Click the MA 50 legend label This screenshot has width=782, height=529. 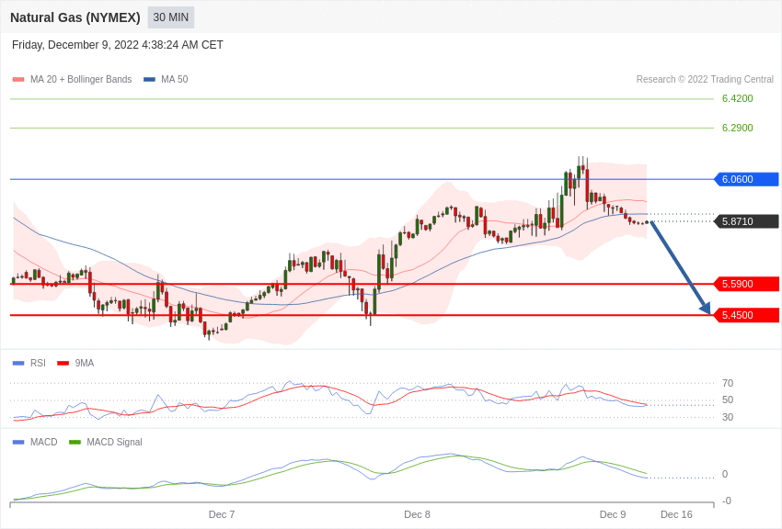pyautogui.click(x=174, y=79)
